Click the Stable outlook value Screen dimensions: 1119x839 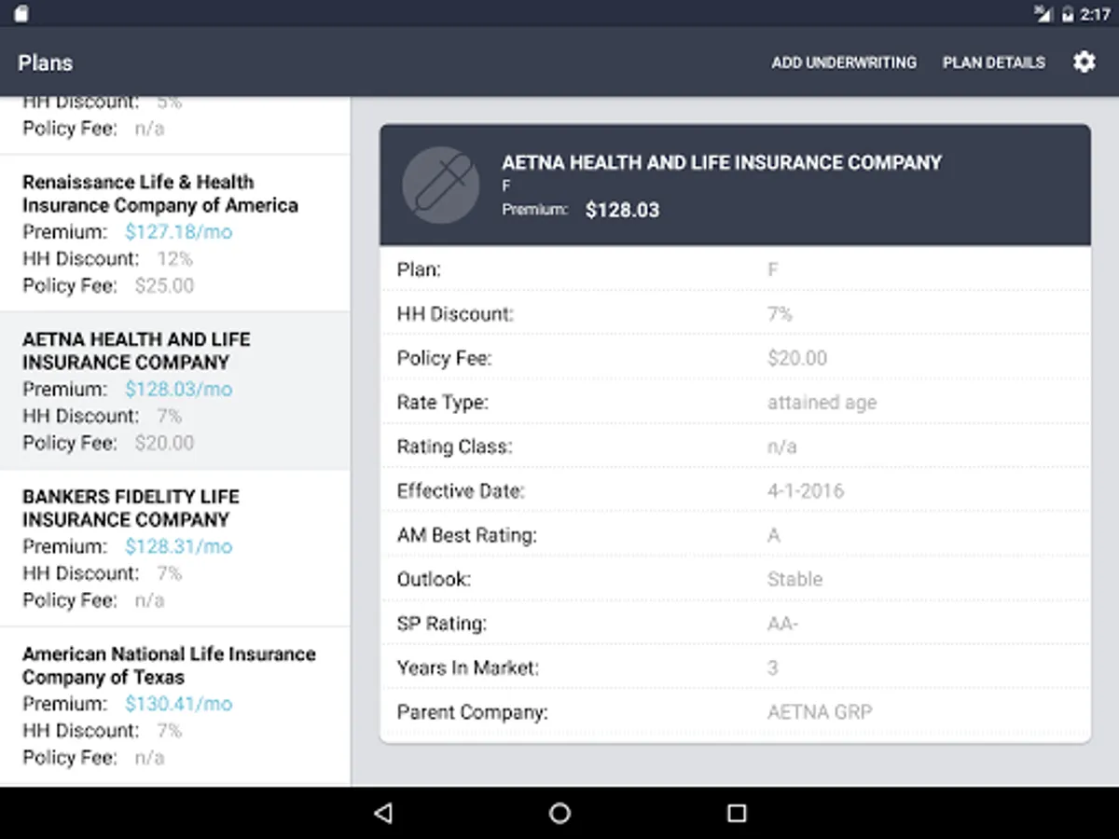[x=794, y=579]
